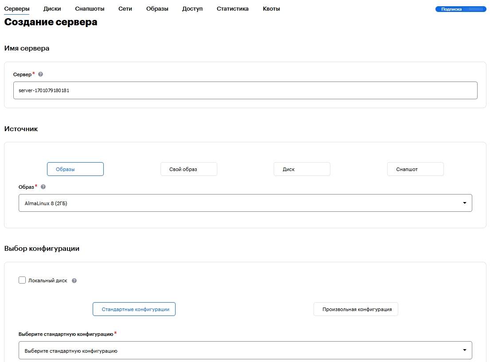
Task: Open the Снапшоты tab
Action: pos(90,9)
